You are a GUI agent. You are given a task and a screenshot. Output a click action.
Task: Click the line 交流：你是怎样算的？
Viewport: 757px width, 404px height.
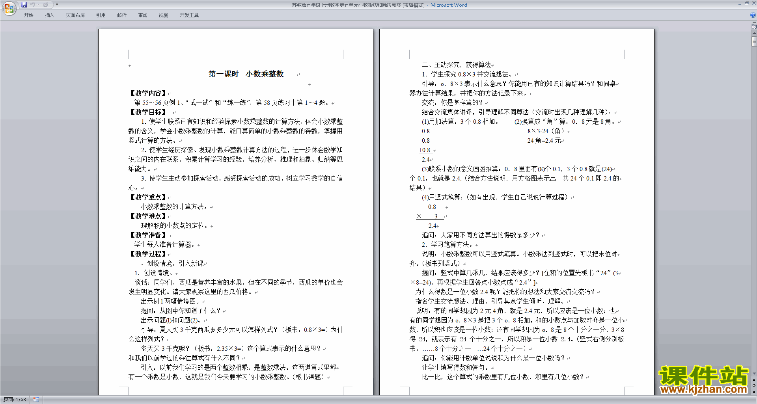[x=453, y=102]
